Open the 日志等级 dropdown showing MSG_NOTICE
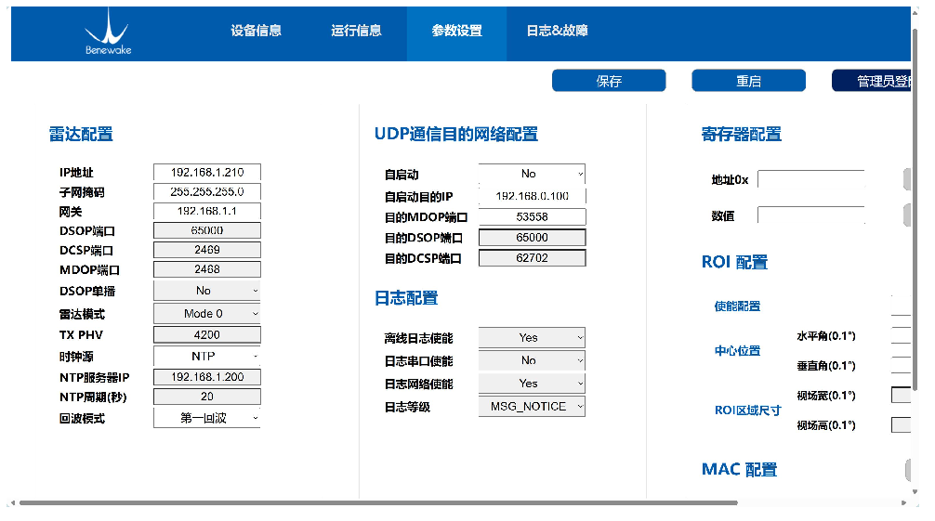The height and width of the screenshot is (521, 935). (x=532, y=407)
